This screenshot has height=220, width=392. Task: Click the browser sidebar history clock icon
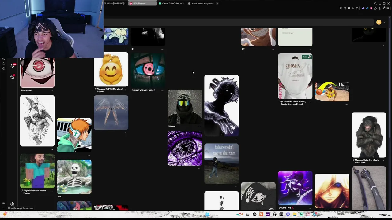pos(4,59)
